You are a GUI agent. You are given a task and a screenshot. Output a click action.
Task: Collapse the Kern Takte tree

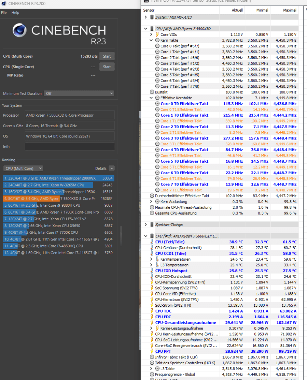(x=151, y=40)
